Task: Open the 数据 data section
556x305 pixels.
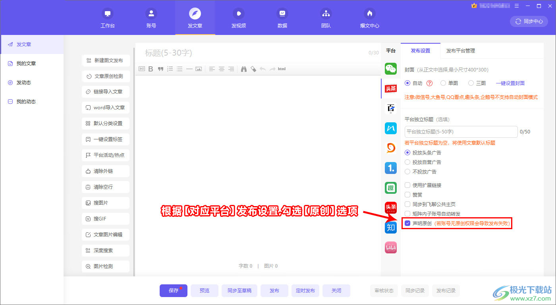Action: point(282,18)
